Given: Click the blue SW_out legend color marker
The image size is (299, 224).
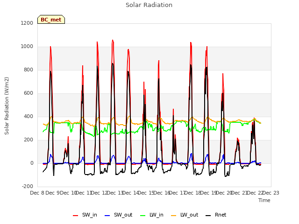Looking at the screenshot, I should click(107, 216).
